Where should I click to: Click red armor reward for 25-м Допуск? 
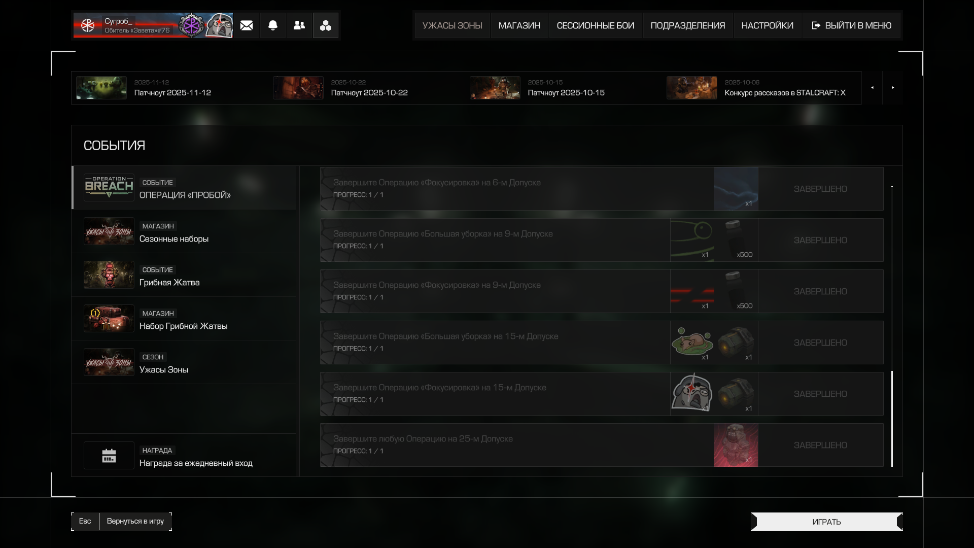click(x=736, y=445)
